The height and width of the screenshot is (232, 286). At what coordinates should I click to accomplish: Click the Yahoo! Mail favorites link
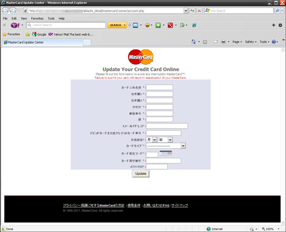[x=71, y=35]
